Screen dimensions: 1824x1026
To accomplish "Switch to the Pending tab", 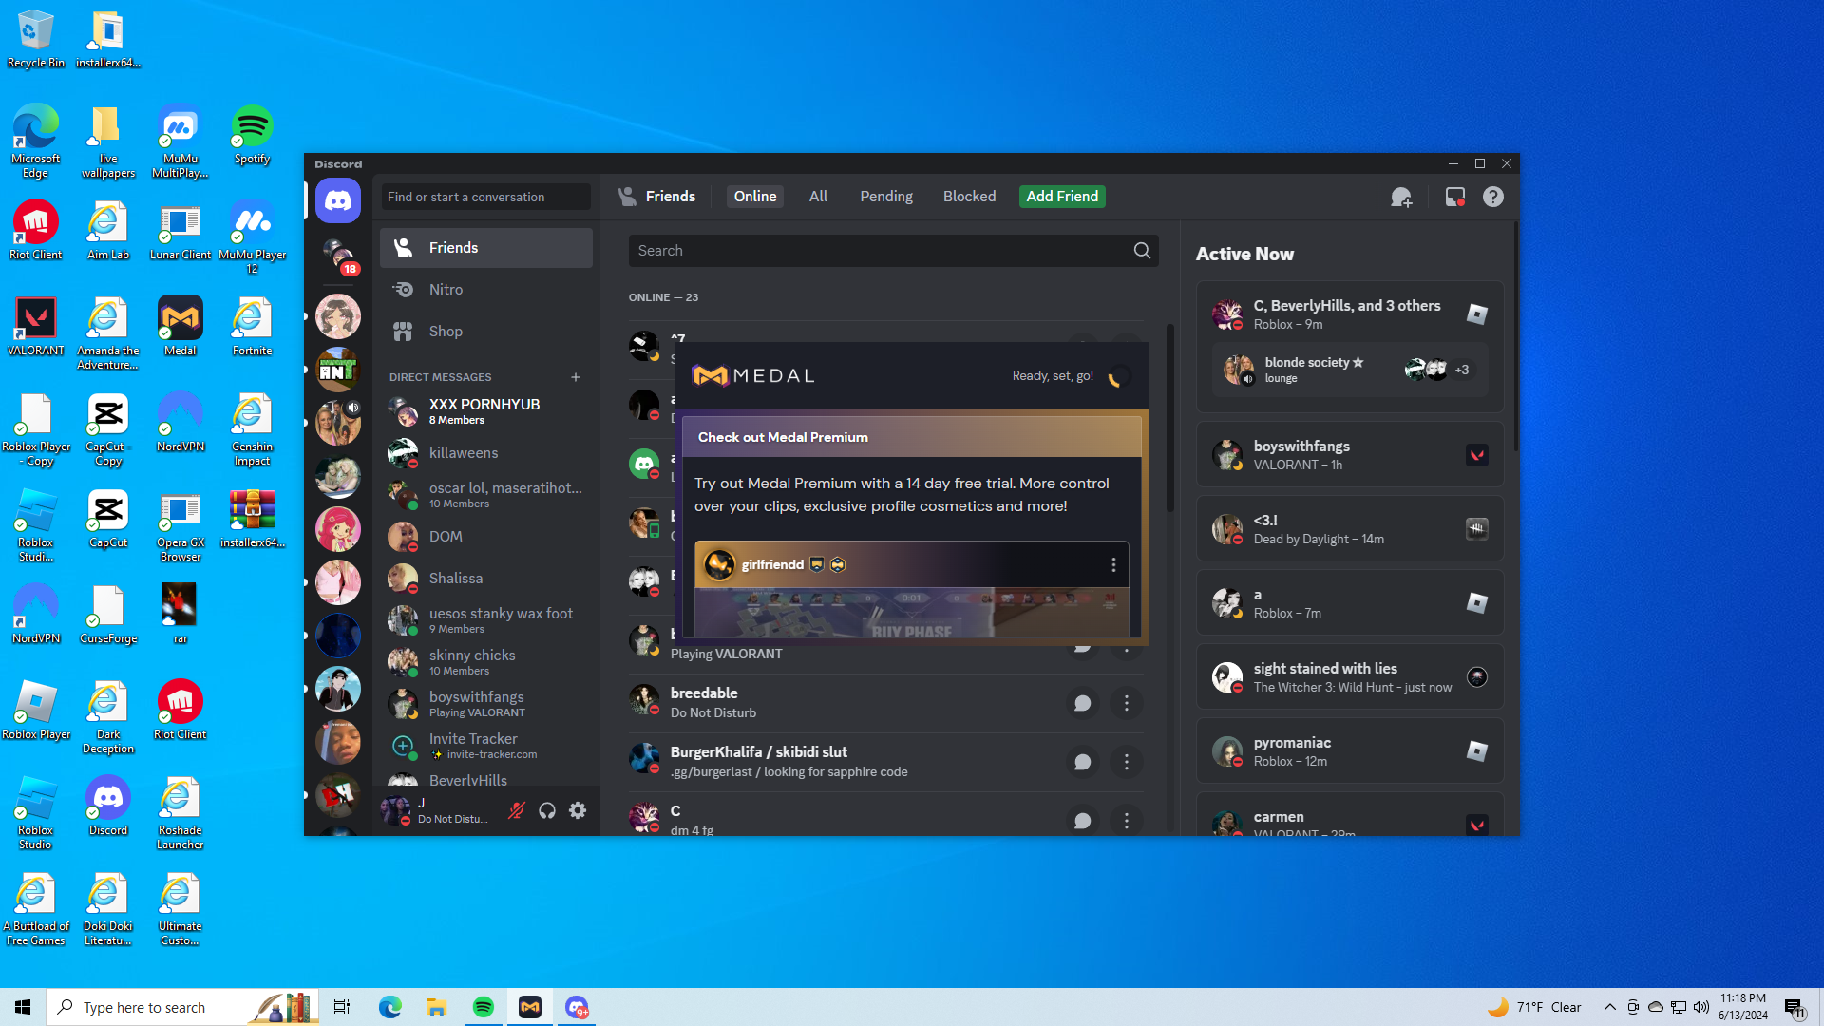I will pyautogui.click(x=885, y=197).
